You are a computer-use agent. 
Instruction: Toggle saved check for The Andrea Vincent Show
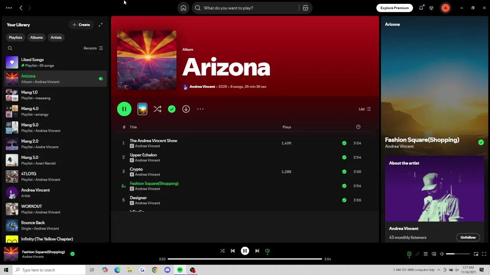coord(344,143)
